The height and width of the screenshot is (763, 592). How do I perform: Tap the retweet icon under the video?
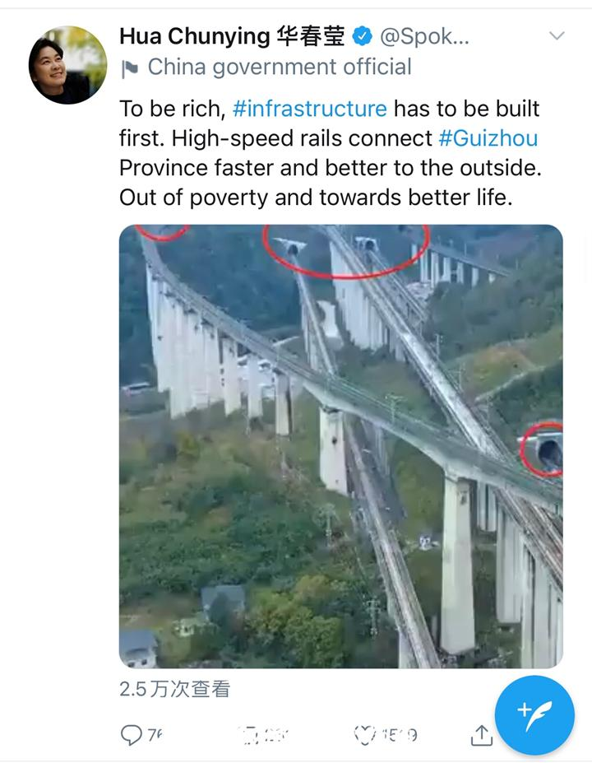[x=250, y=735]
